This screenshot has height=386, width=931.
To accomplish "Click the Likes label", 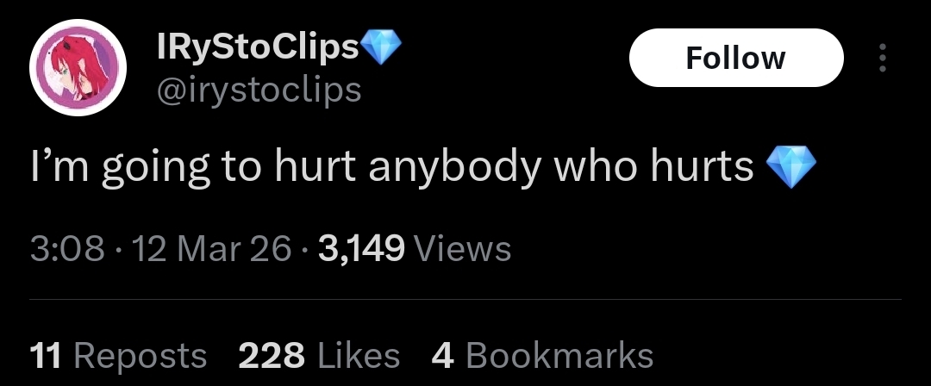I will 359,356.
